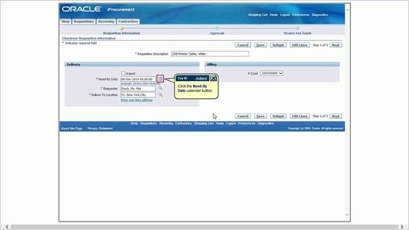Click the upper Next button
This screenshot has width=409, height=230.
coord(336,45)
